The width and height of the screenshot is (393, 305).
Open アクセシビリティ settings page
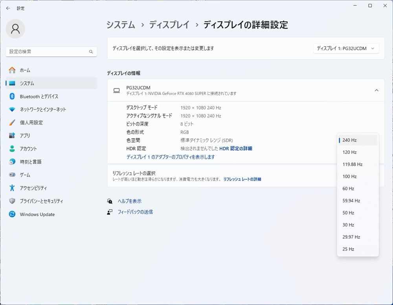coord(51,188)
